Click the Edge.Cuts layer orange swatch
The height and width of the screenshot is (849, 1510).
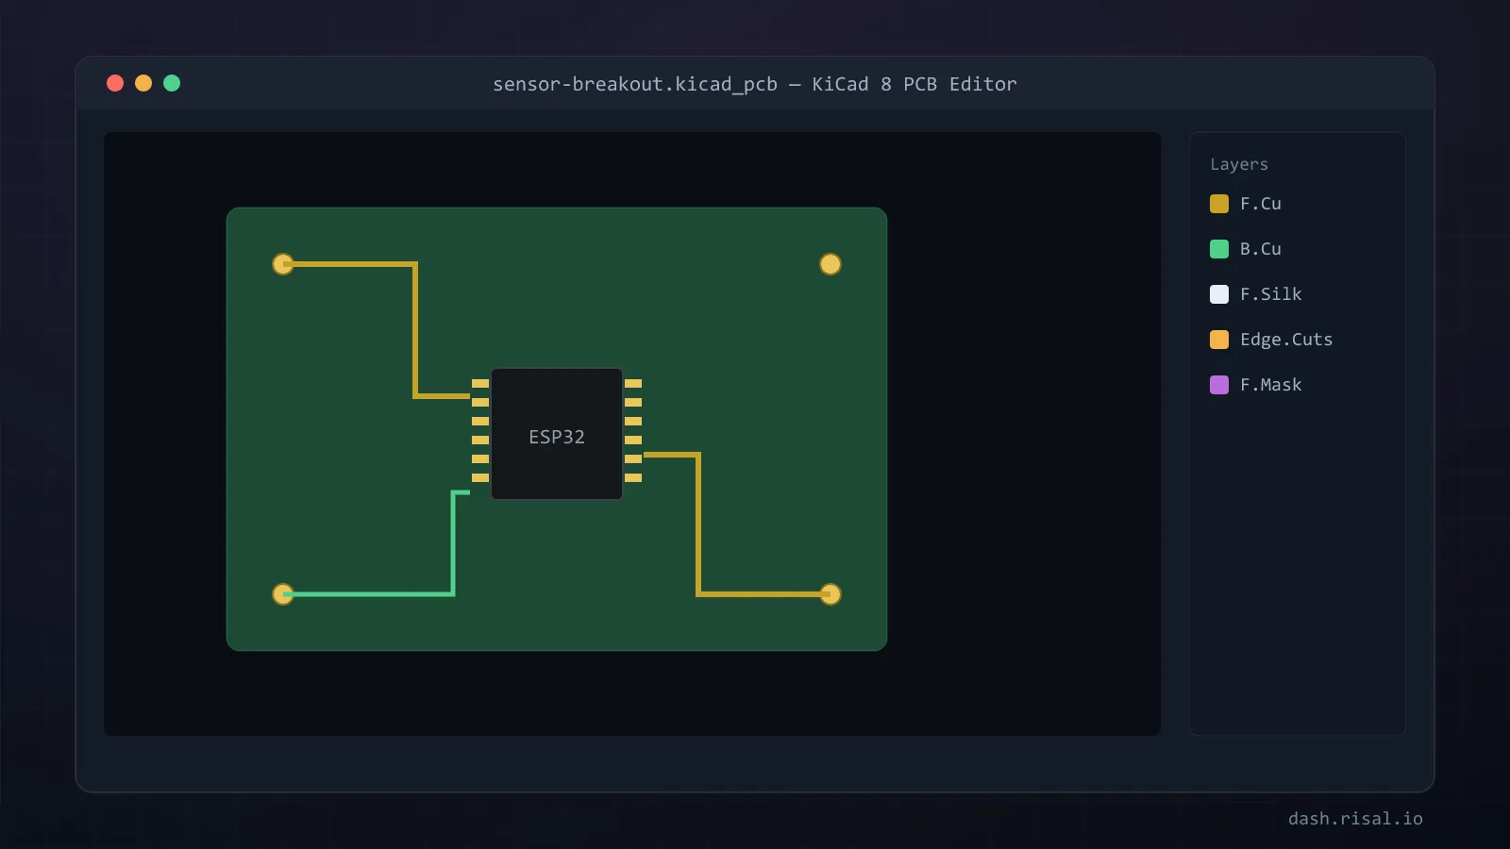(1219, 340)
